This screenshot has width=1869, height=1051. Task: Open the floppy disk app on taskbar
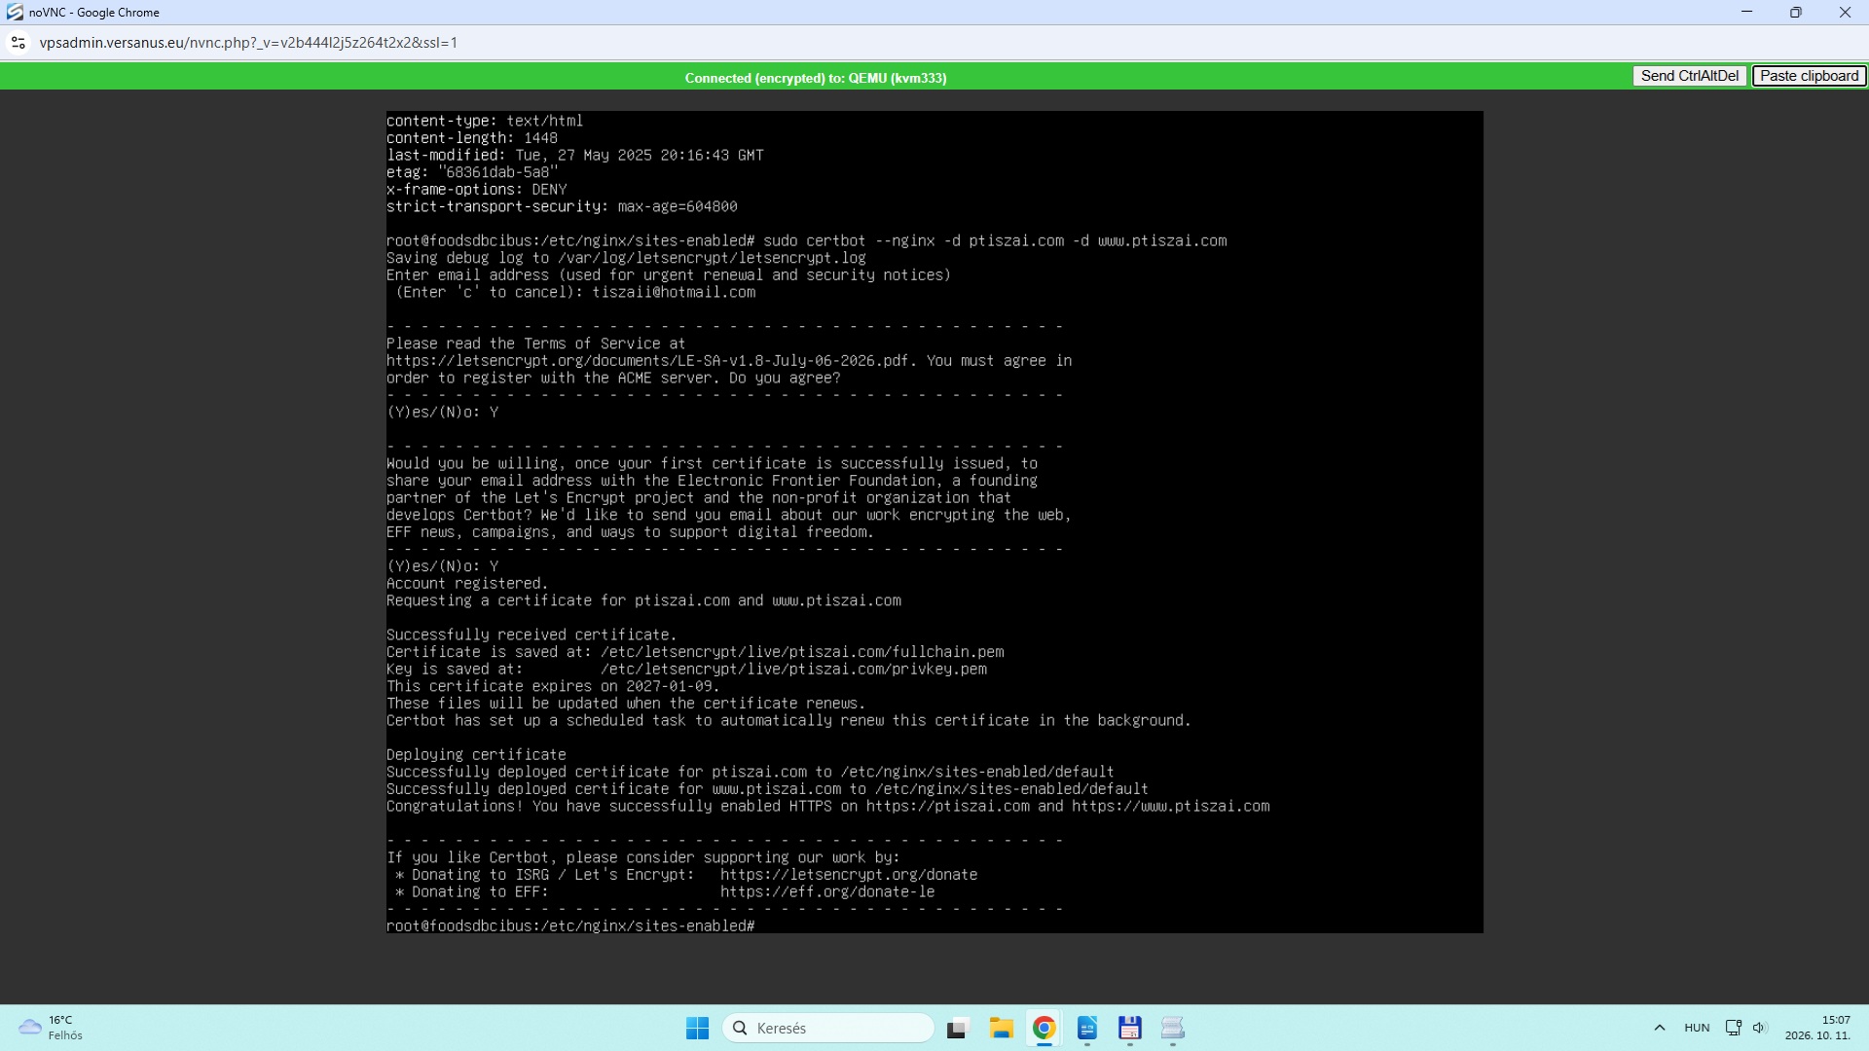(x=1129, y=1028)
